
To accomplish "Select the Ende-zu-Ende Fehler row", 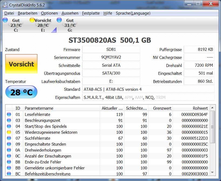I will 108,162.
